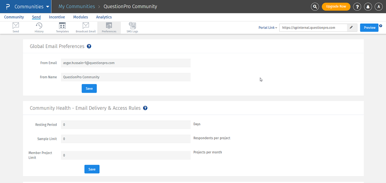
Task: Open the Send email icon in toolbar
Action: 15,27
